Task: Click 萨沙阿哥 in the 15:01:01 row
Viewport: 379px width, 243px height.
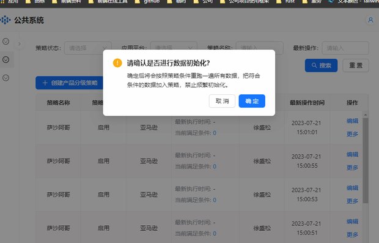Action: click(58, 127)
